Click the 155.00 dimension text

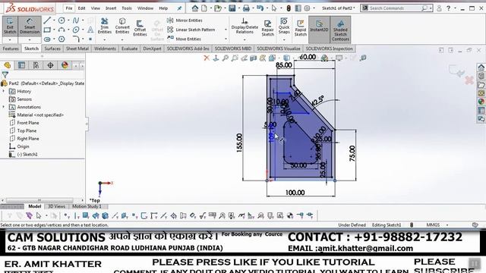click(239, 143)
